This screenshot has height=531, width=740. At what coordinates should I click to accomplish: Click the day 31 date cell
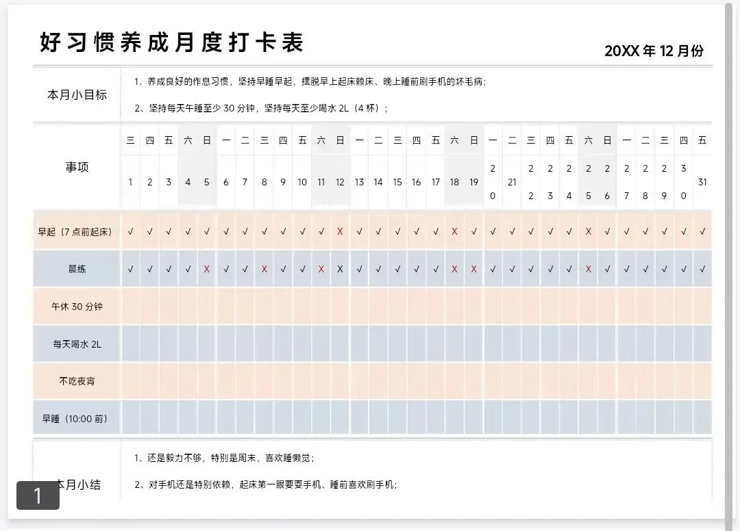pos(702,182)
